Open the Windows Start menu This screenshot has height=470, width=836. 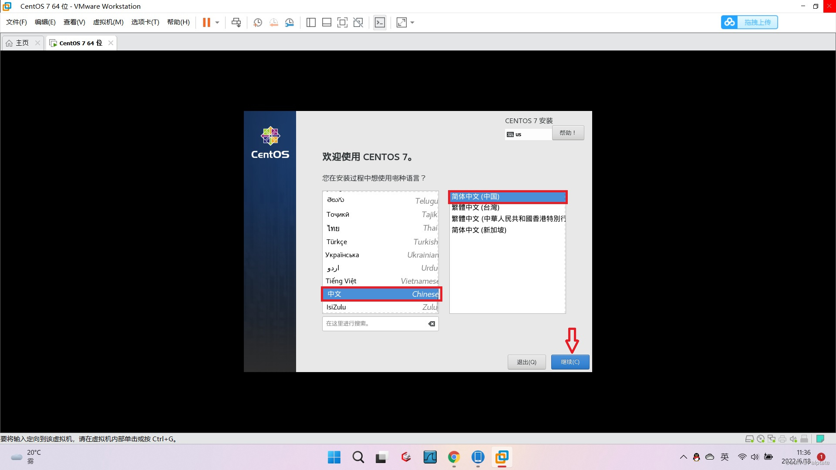pyautogui.click(x=334, y=457)
